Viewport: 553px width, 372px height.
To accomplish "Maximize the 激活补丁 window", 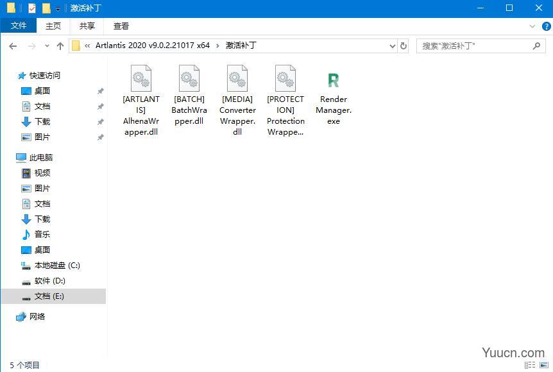I will point(509,8).
